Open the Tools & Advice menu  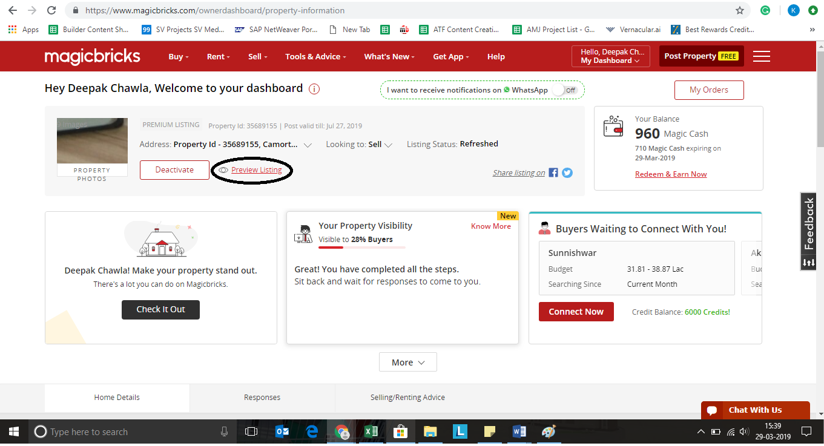click(315, 56)
